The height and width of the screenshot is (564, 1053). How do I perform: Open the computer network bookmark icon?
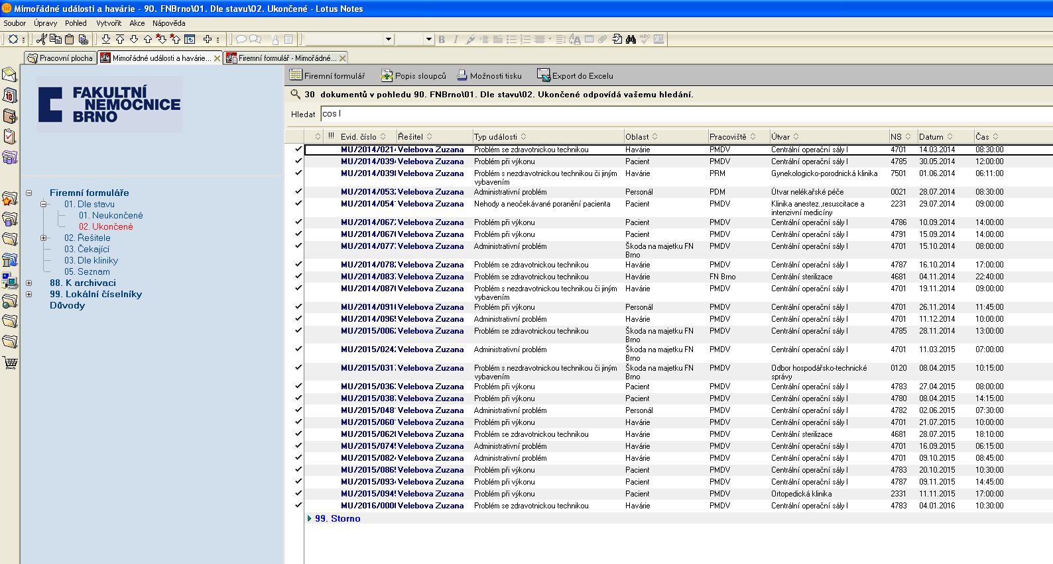[9, 280]
